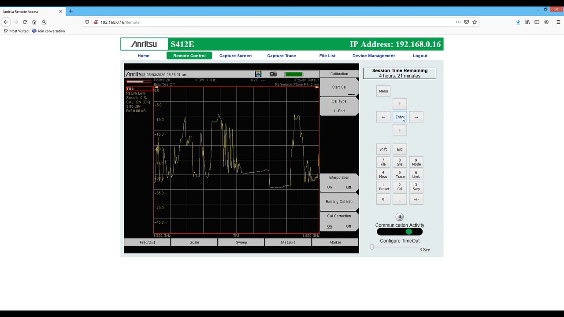564x317 pixels.
Task: Click the Menu keypad button
Action: click(x=383, y=91)
